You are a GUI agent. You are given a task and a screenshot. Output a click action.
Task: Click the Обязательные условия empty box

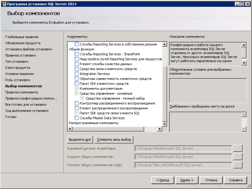pyautogui.click(x=208, y=90)
